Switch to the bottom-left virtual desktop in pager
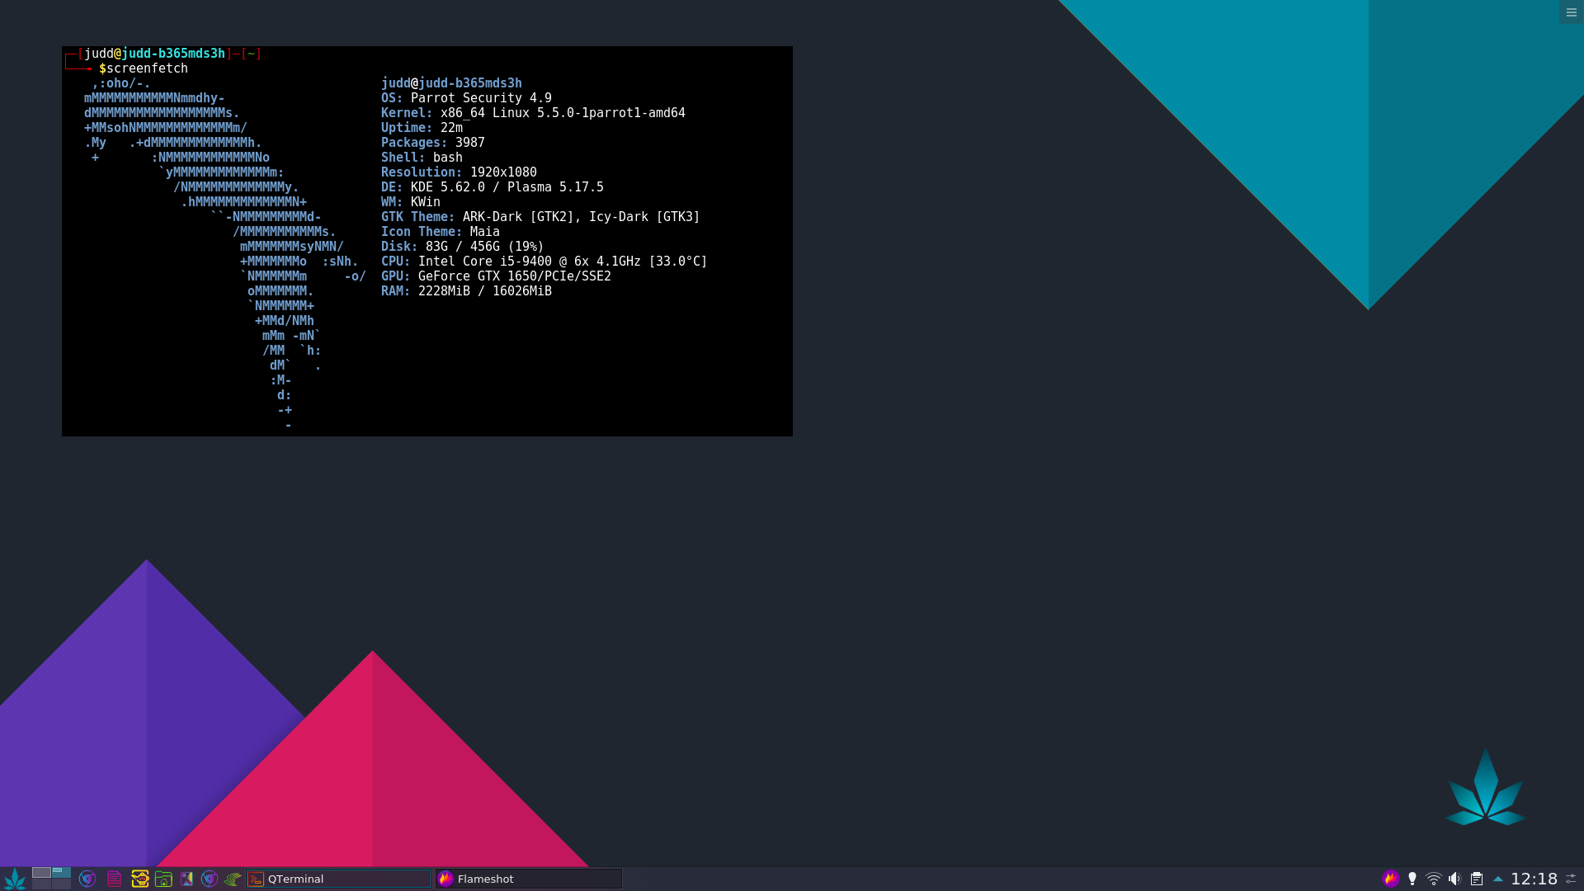The image size is (1584, 891). click(x=41, y=884)
